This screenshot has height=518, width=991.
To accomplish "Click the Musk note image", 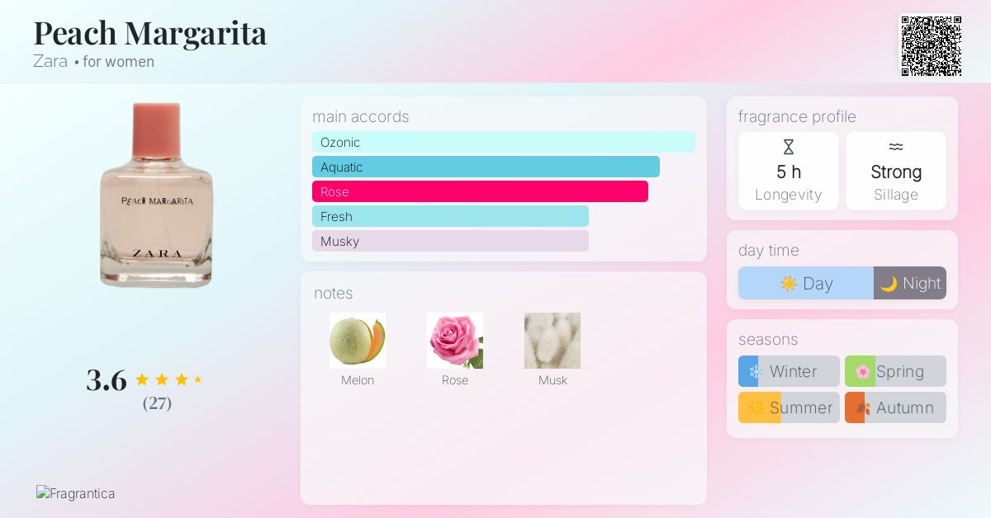I will point(552,341).
